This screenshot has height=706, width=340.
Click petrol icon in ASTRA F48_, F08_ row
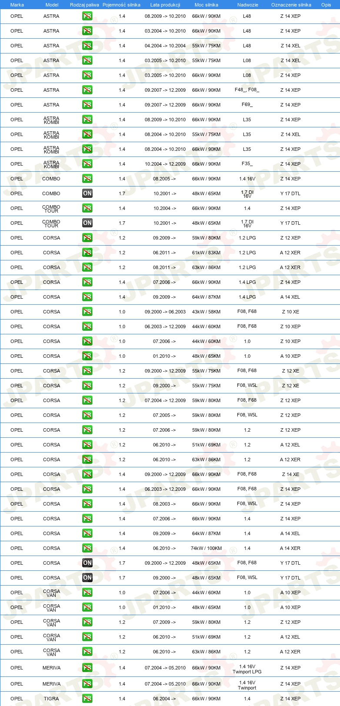(87, 90)
